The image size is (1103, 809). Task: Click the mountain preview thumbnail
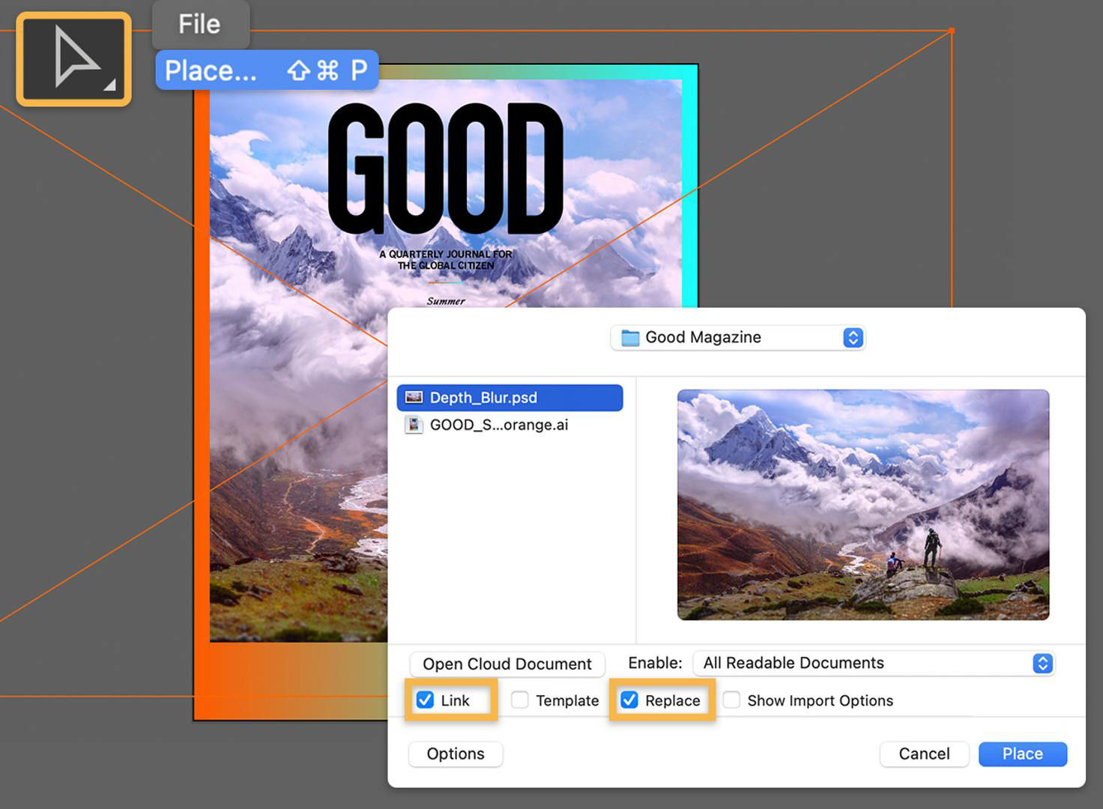(x=863, y=503)
